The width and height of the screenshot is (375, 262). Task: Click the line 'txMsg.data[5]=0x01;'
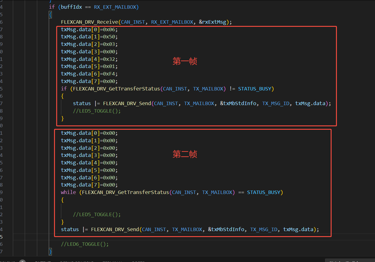pos(89,66)
